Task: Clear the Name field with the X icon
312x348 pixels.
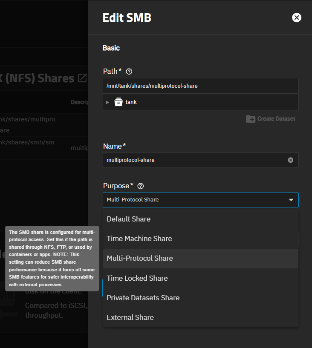Action: click(x=291, y=160)
